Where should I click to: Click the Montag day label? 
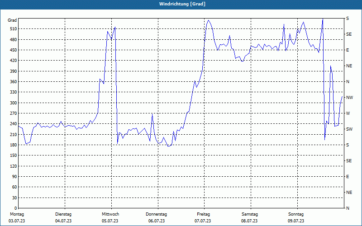(x=17, y=214)
